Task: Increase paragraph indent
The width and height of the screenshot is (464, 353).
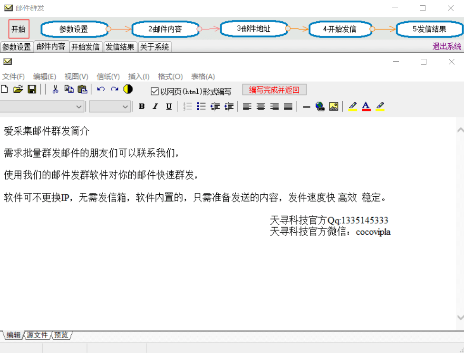Action: [229, 106]
